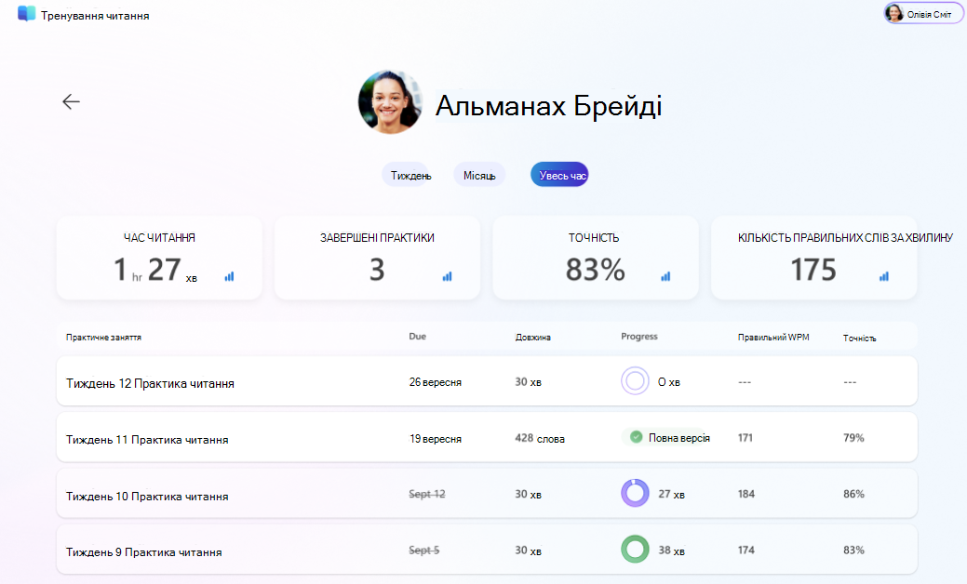The image size is (967, 584).
Task: Click the WPM value 184
Action: point(746,494)
